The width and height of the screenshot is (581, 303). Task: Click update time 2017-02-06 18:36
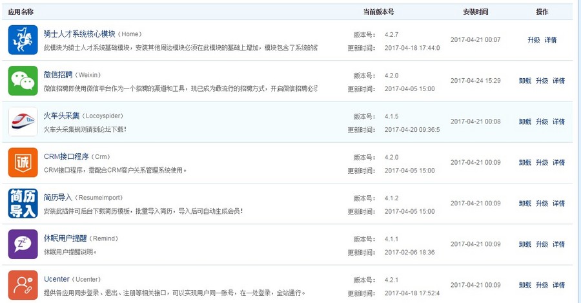[409, 252]
